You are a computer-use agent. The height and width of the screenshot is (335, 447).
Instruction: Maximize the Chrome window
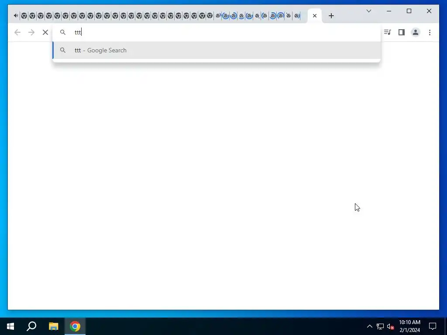409,11
